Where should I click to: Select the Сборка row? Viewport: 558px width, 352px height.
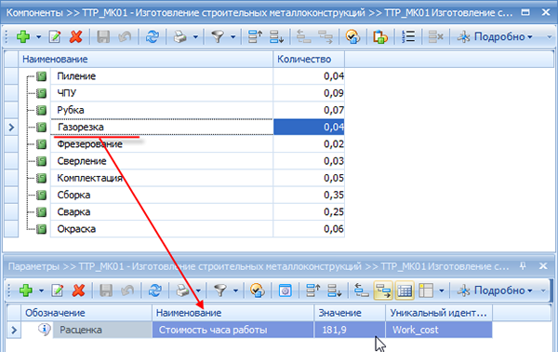(162, 195)
